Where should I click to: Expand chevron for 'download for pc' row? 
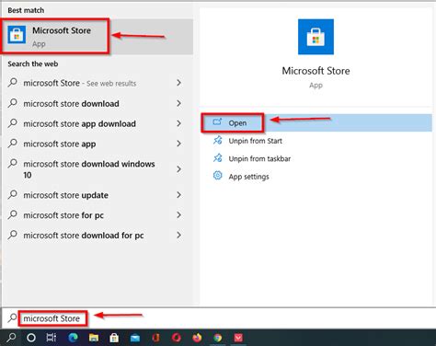pos(178,235)
